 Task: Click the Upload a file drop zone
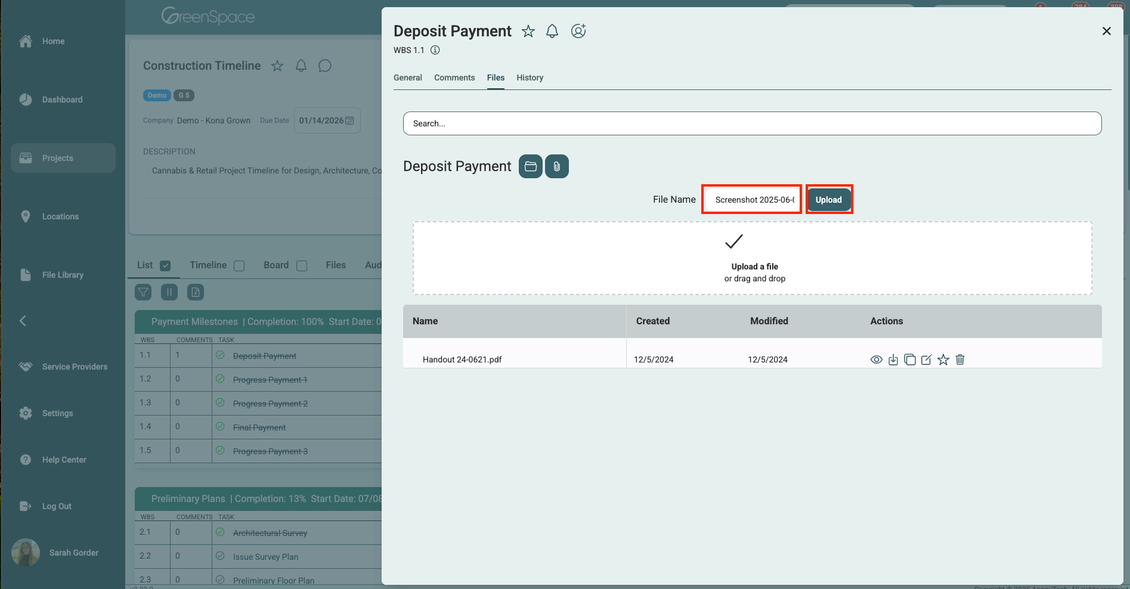[x=753, y=258]
